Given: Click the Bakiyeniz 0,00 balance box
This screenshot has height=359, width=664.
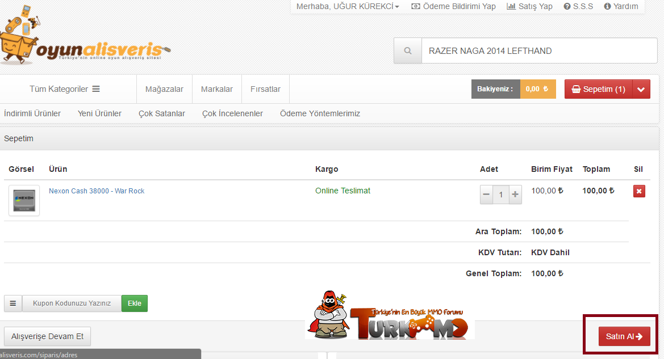Looking at the screenshot, I should [513, 89].
